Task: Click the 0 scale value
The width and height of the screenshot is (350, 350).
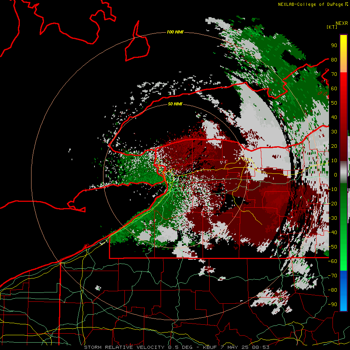Action: (x=336, y=175)
